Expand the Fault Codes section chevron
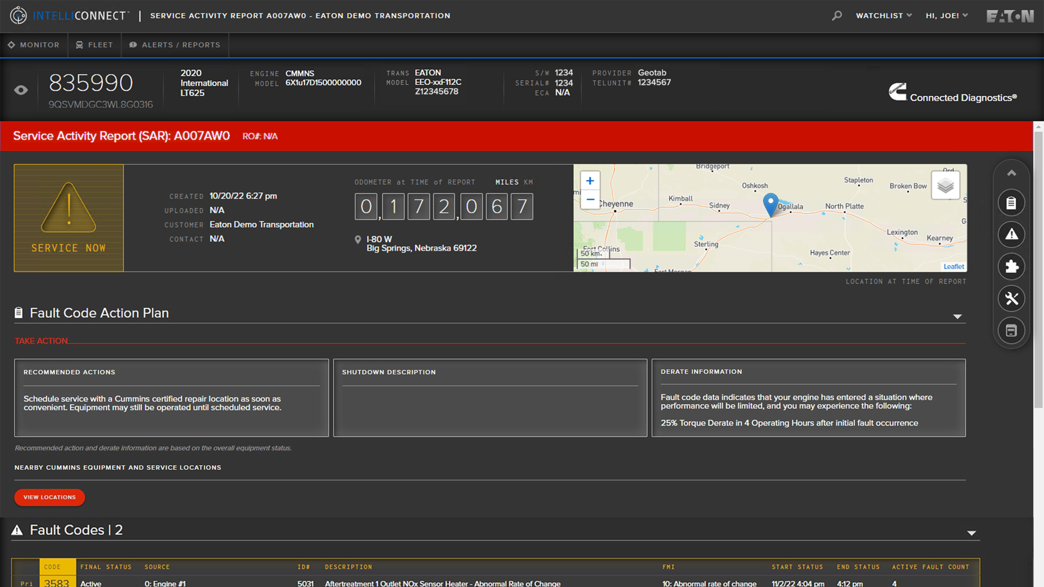The height and width of the screenshot is (587, 1044). tap(971, 534)
